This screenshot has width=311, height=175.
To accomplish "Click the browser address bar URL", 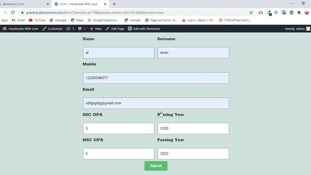I will 95,13.
